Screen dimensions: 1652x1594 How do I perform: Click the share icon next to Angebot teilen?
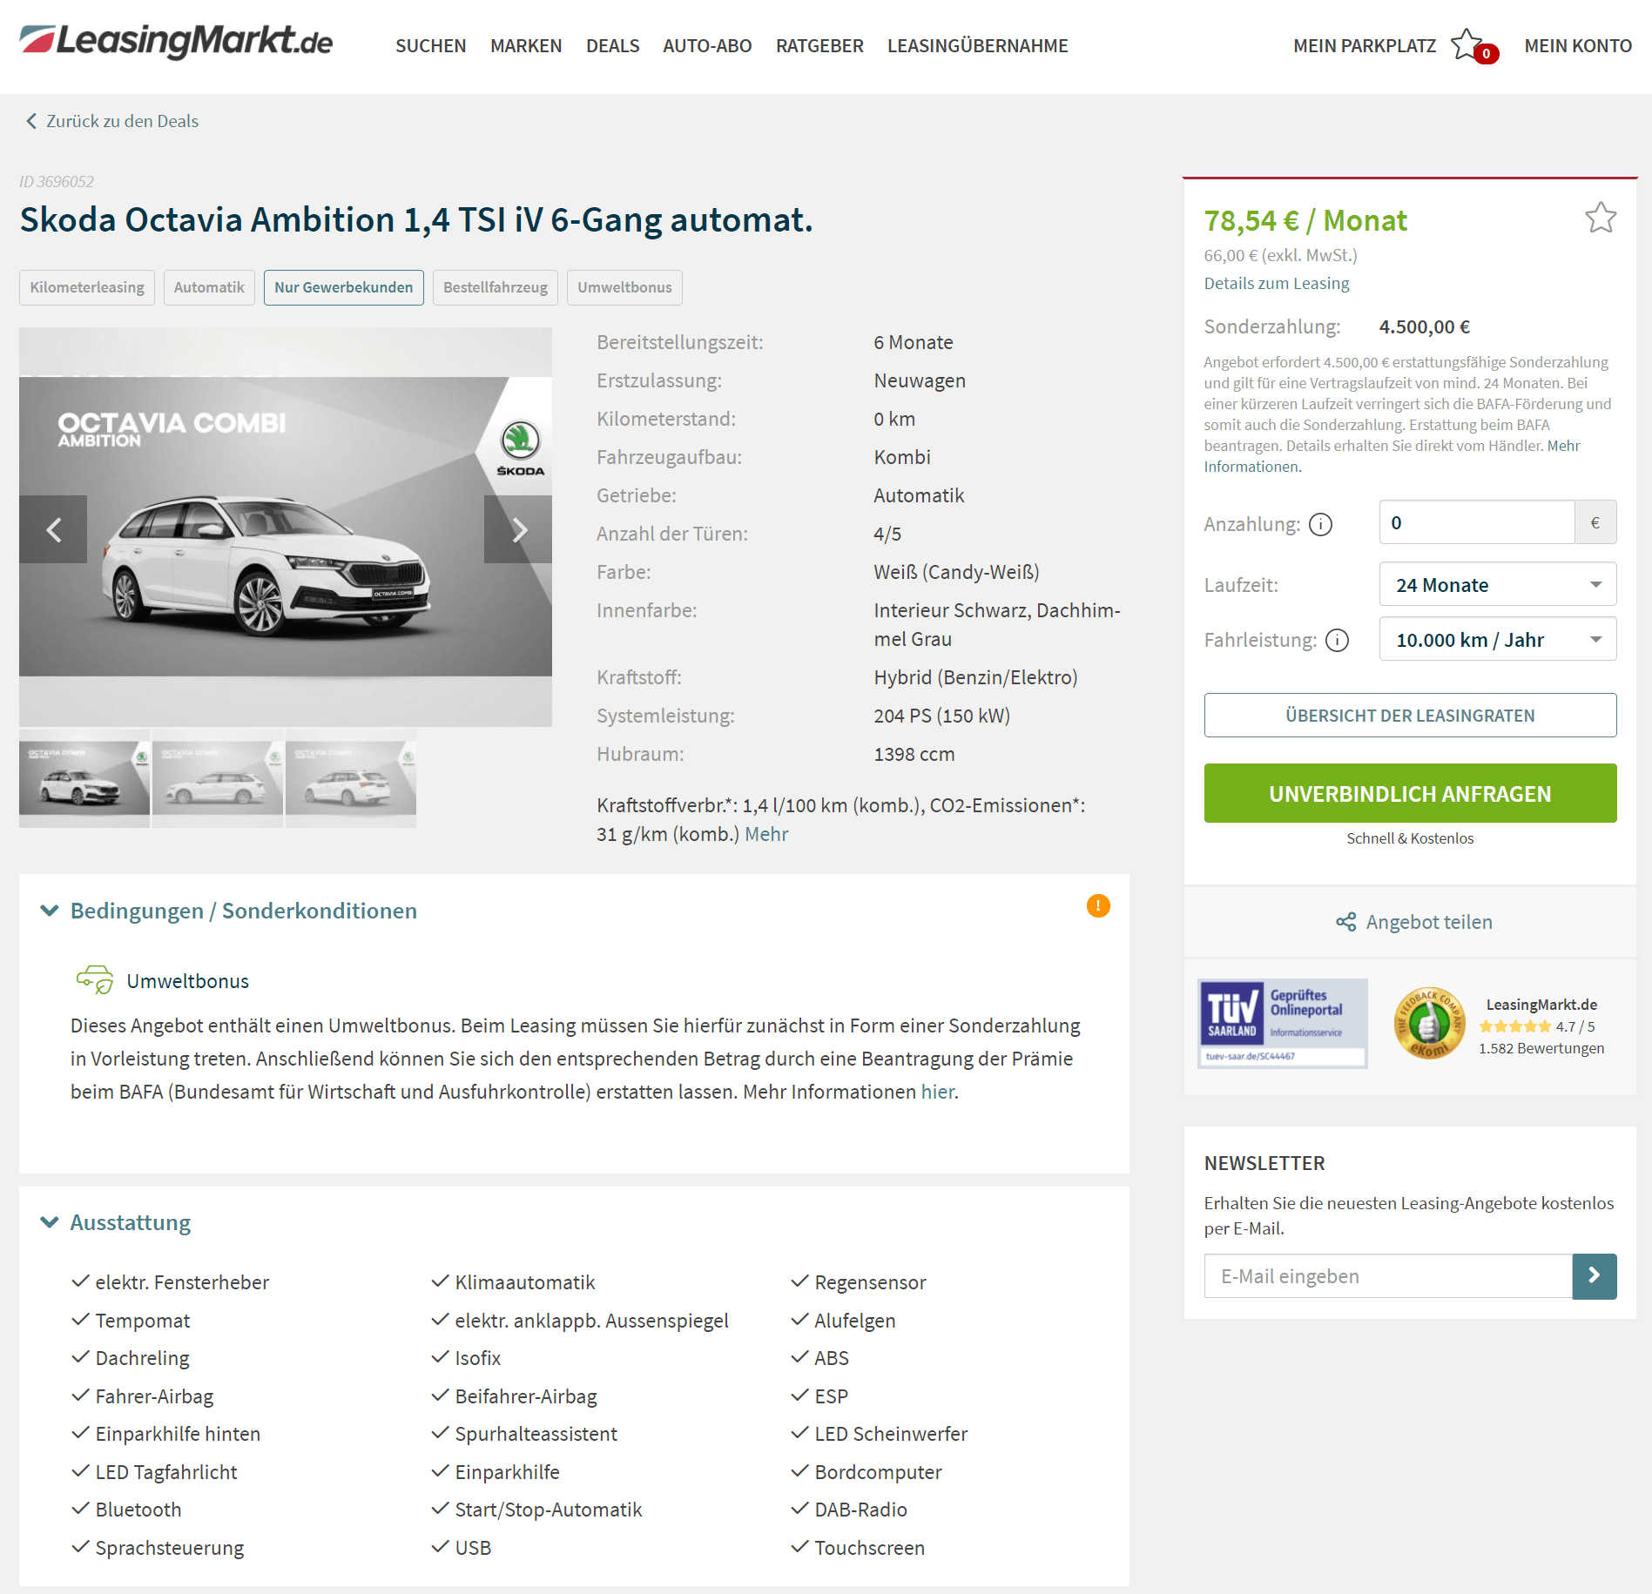pyautogui.click(x=1346, y=922)
